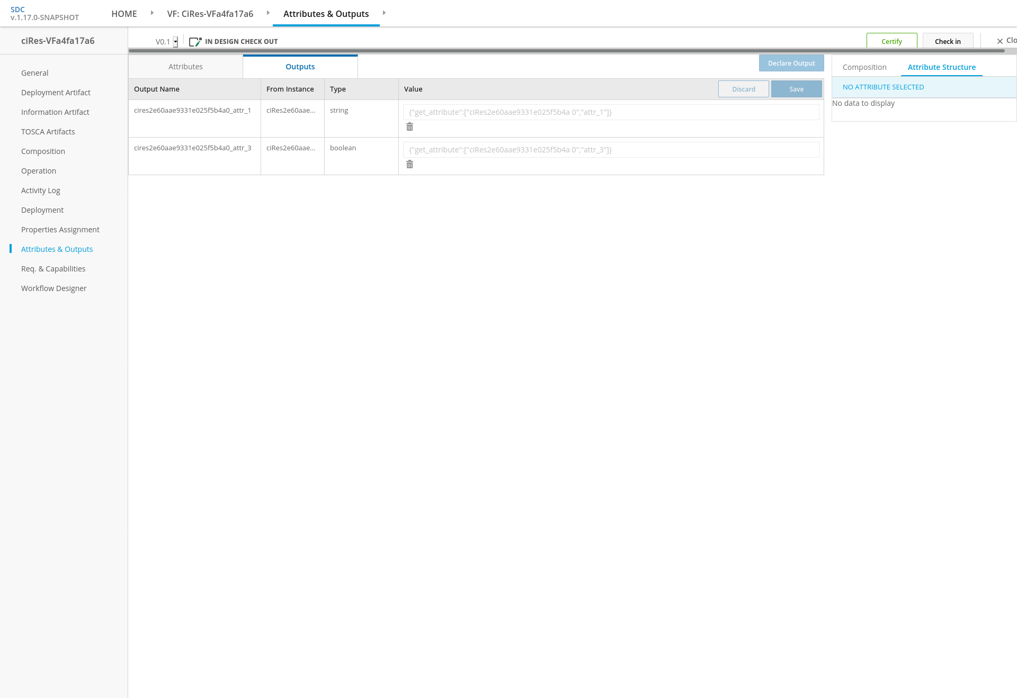Delete the attr_1 output with trash icon

409,127
